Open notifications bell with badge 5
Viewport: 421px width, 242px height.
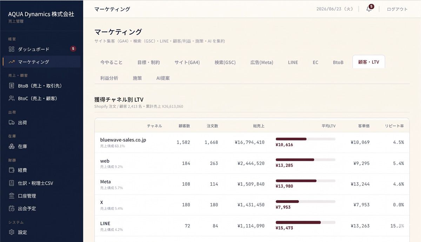pyautogui.click(x=369, y=9)
